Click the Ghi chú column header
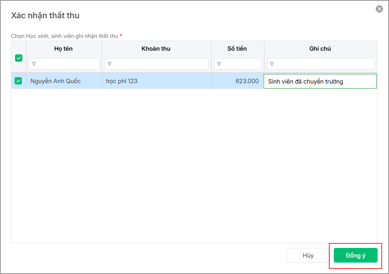This screenshot has width=389, height=274. (320, 49)
